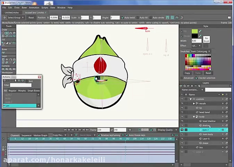Enable the Advanced checkbox in Style
This screenshot has width=234, height=167.
pyautogui.click(x=182, y=78)
